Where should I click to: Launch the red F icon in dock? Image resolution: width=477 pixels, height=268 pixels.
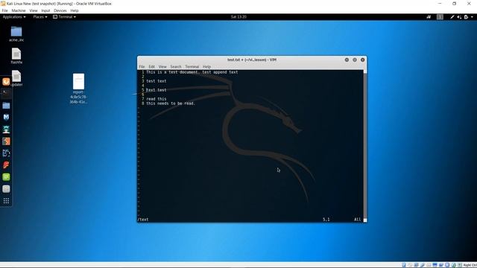[6, 165]
